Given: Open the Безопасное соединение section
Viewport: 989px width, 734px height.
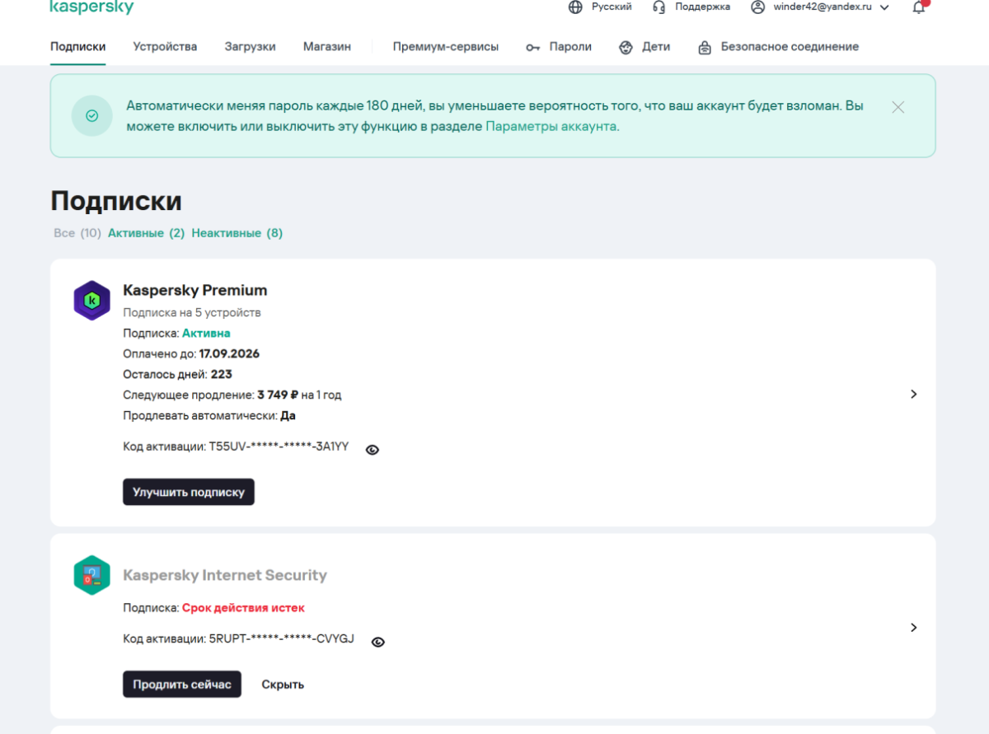Looking at the screenshot, I should point(790,47).
